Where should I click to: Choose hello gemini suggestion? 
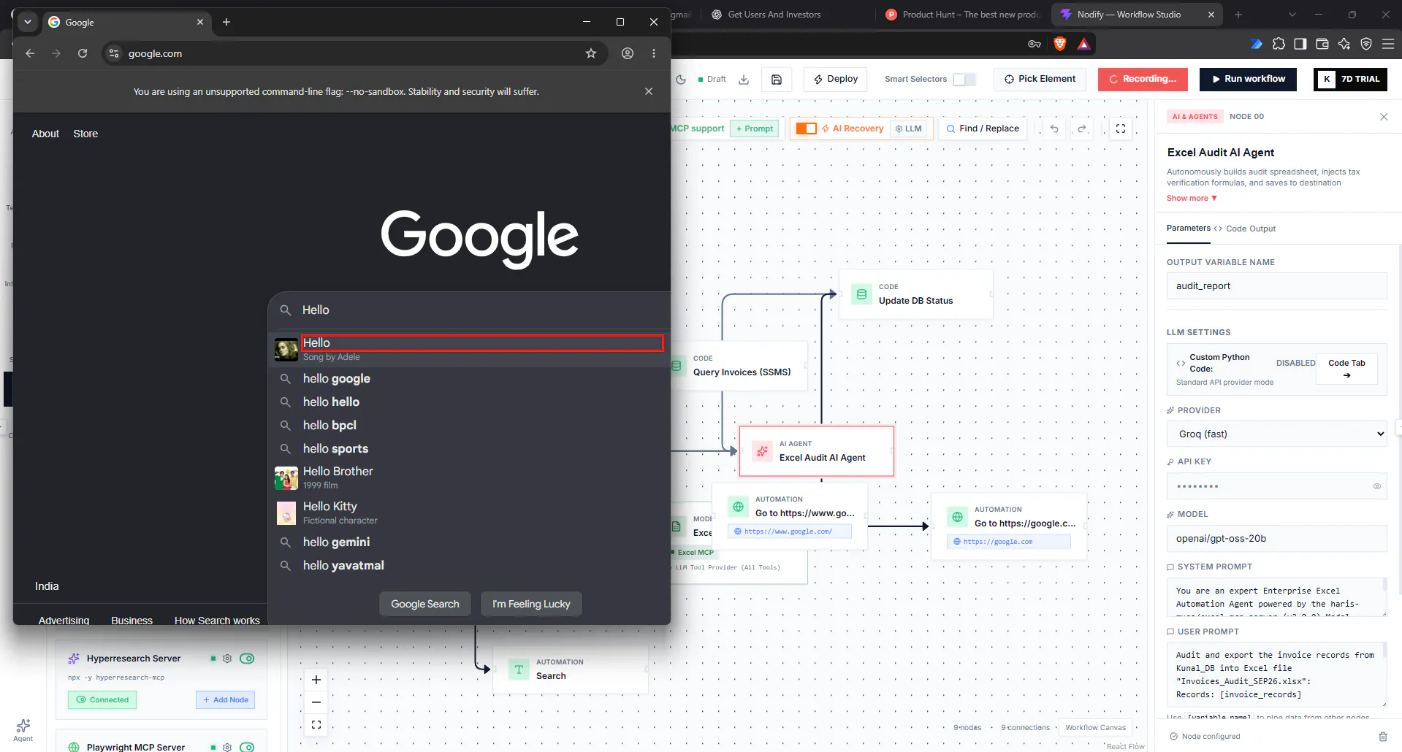pos(469,542)
